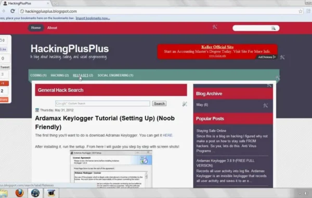This screenshot has width=312, height=198.
Task: Click the Blog Archive heading
Action: click(x=209, y=94)
